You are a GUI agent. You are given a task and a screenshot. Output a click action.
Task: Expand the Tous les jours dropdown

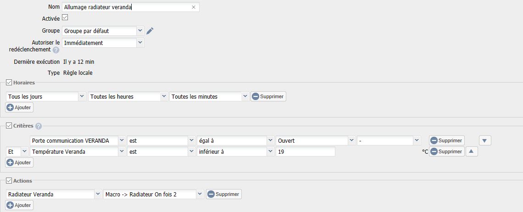(82, 96)
